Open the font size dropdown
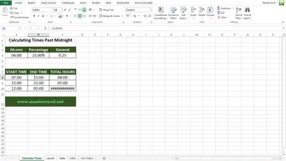Image resolution: width=286 pixels, height=161 pixels. [61, 10]
